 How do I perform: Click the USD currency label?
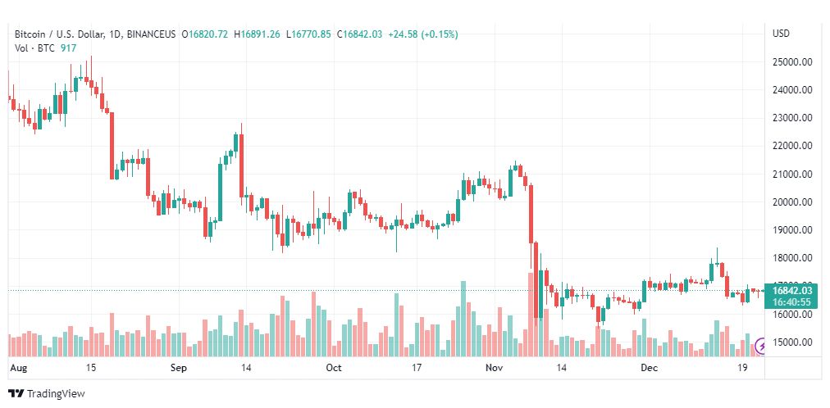(x=780, y=34)
